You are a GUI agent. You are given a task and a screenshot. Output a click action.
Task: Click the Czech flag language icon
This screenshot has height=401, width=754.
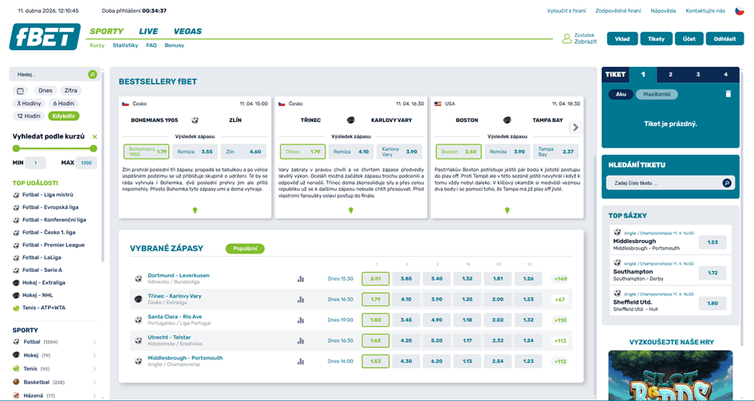click(x=739, y=10)
